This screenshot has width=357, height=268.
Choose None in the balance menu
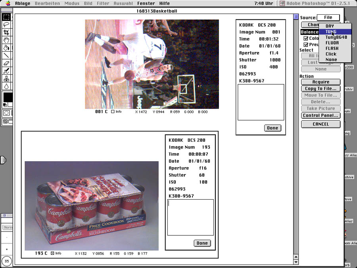tap(335, 60)
